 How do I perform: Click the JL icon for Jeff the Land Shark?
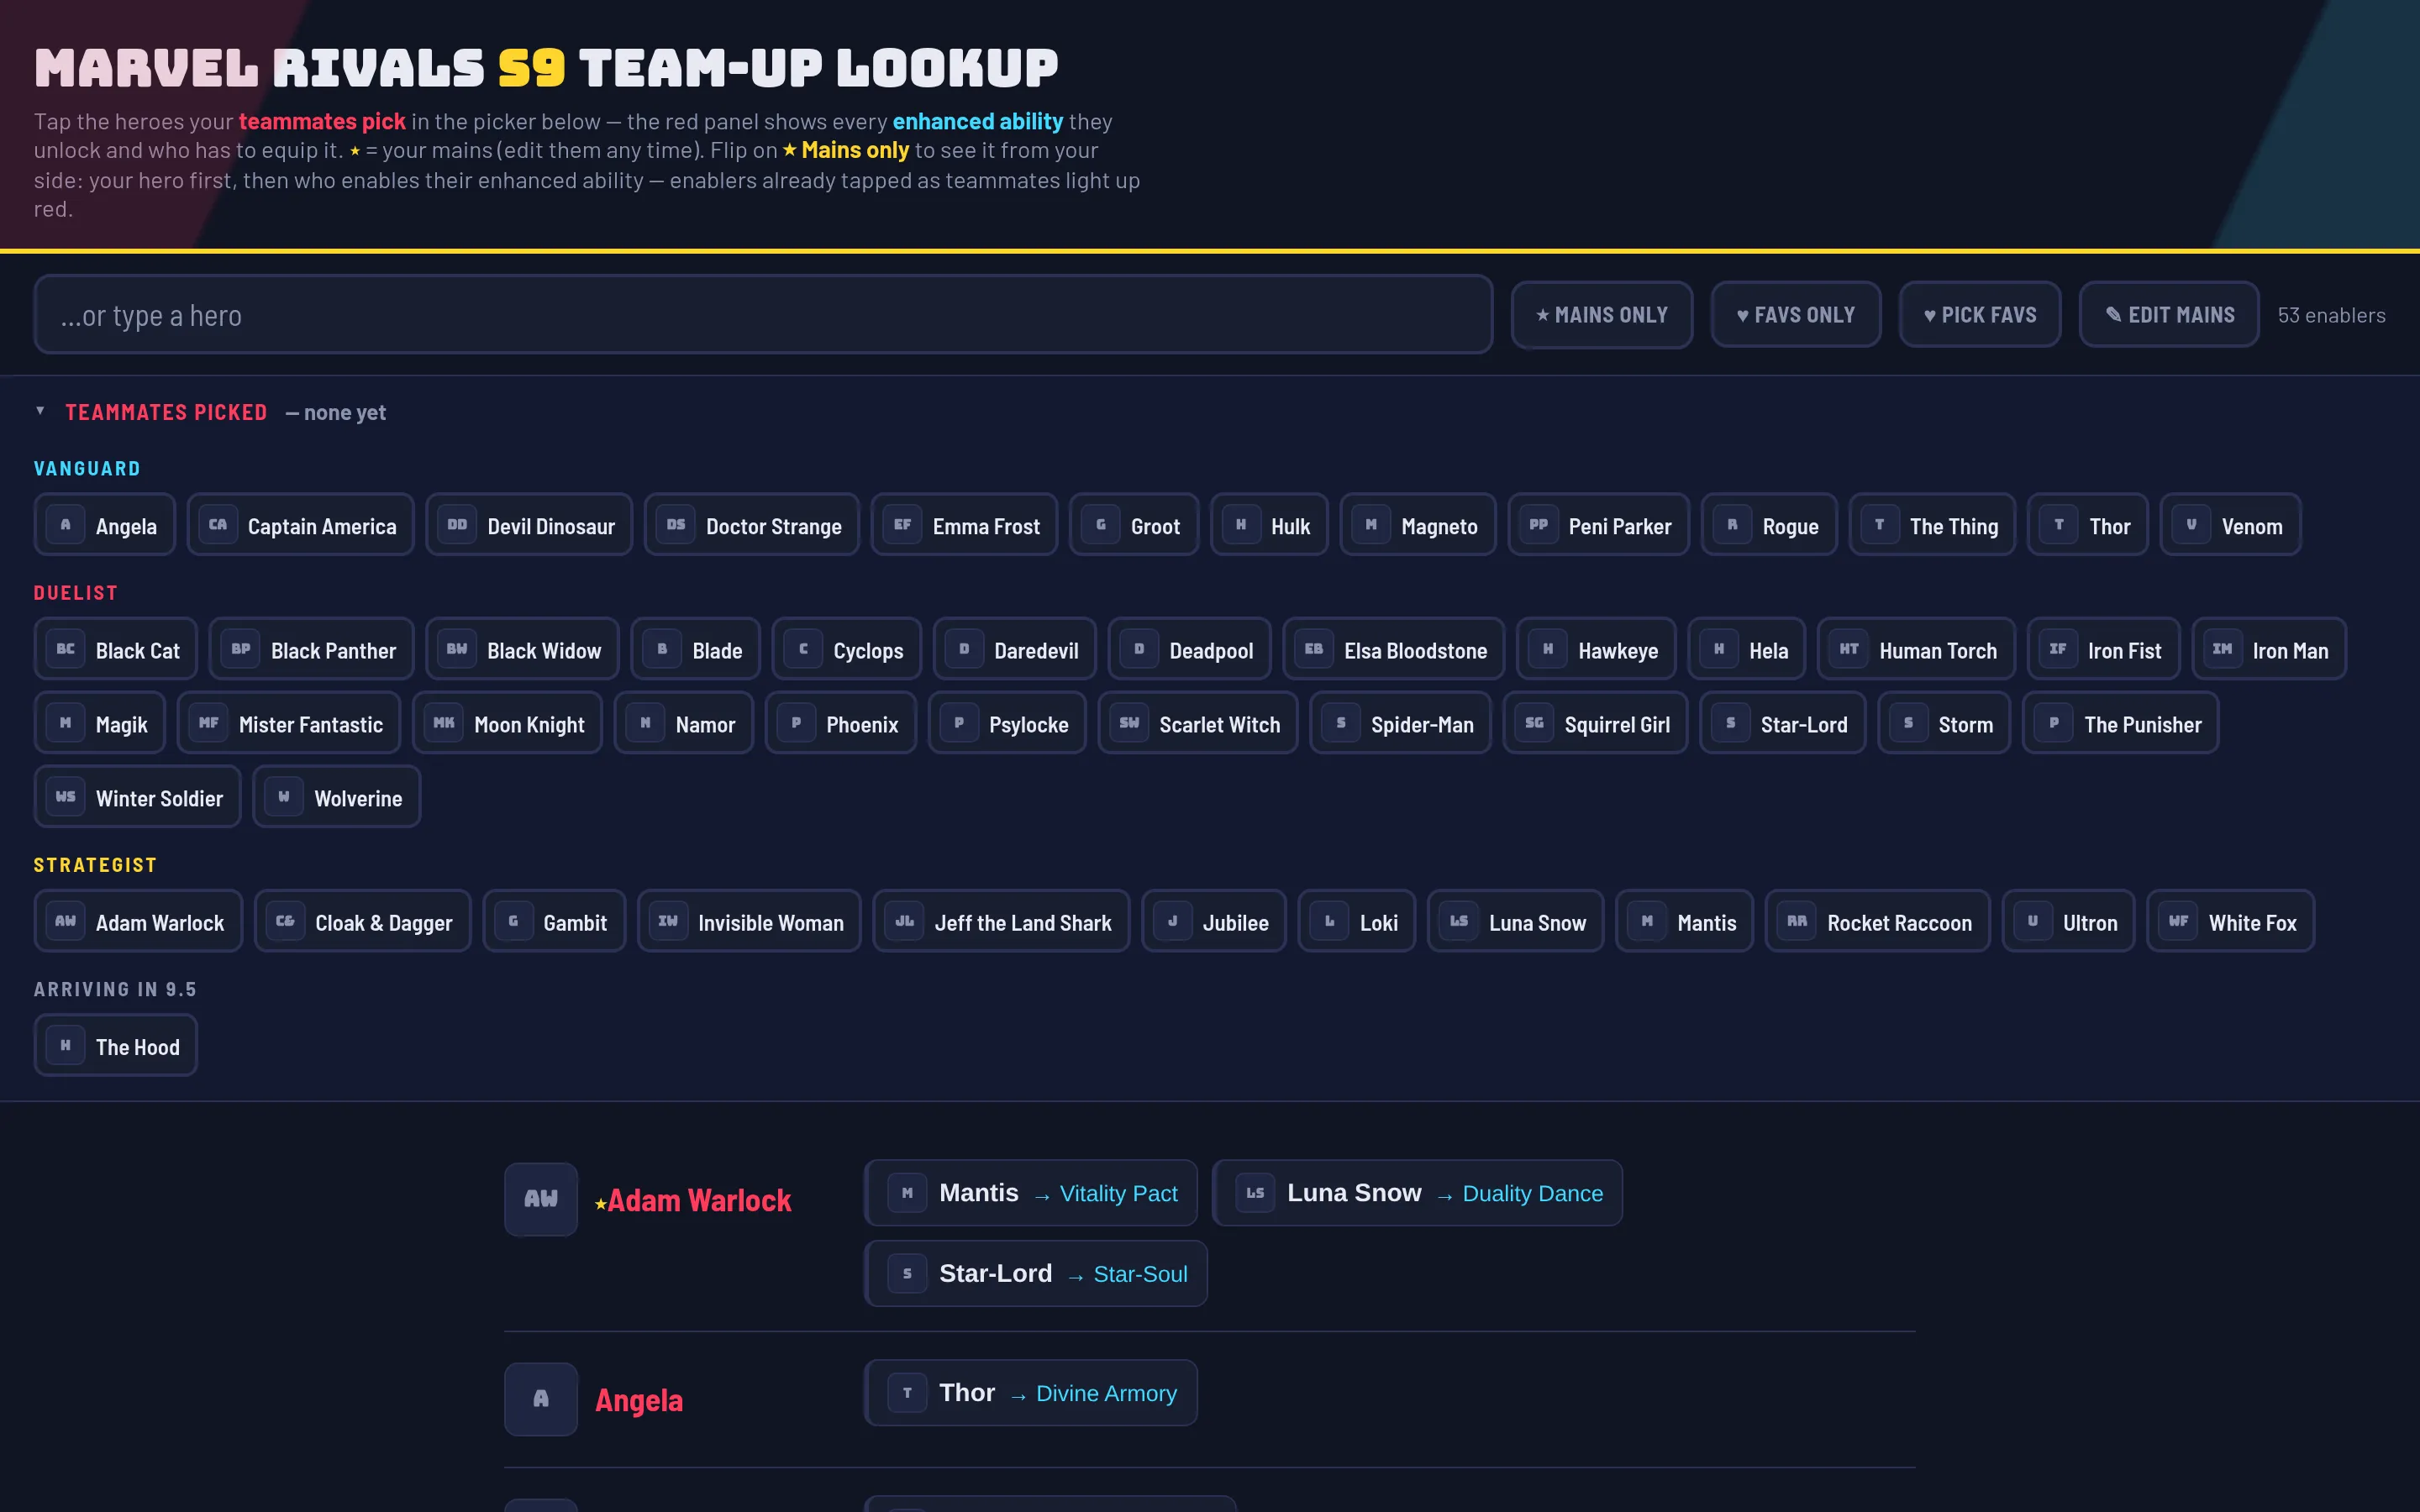click(904, 921)
